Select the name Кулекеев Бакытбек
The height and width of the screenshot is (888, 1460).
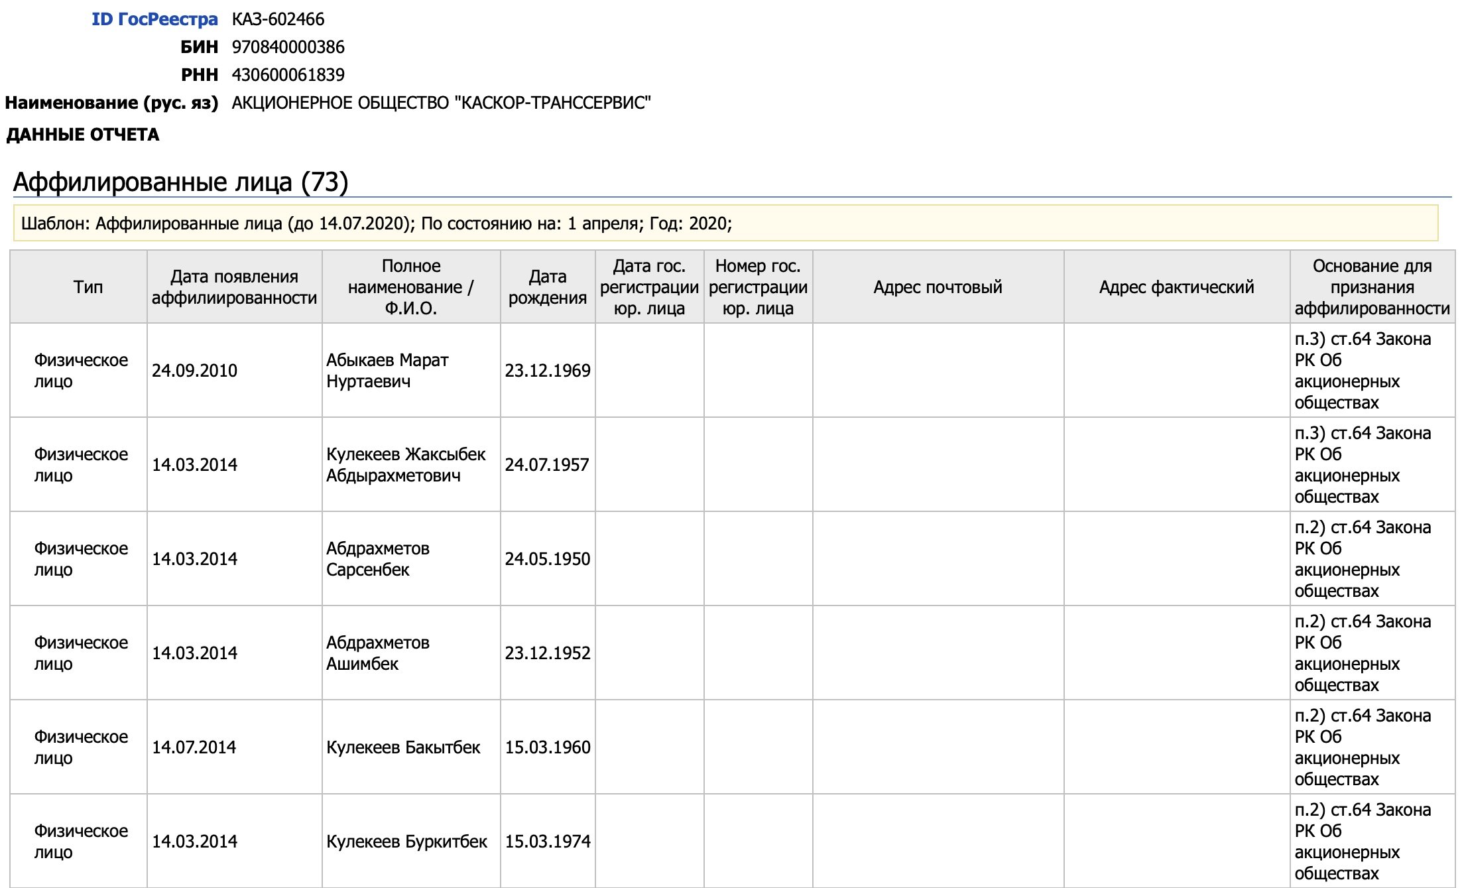point(403,747)
